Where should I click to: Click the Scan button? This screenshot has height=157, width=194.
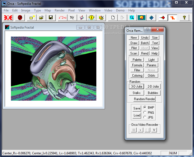[134, 53]
